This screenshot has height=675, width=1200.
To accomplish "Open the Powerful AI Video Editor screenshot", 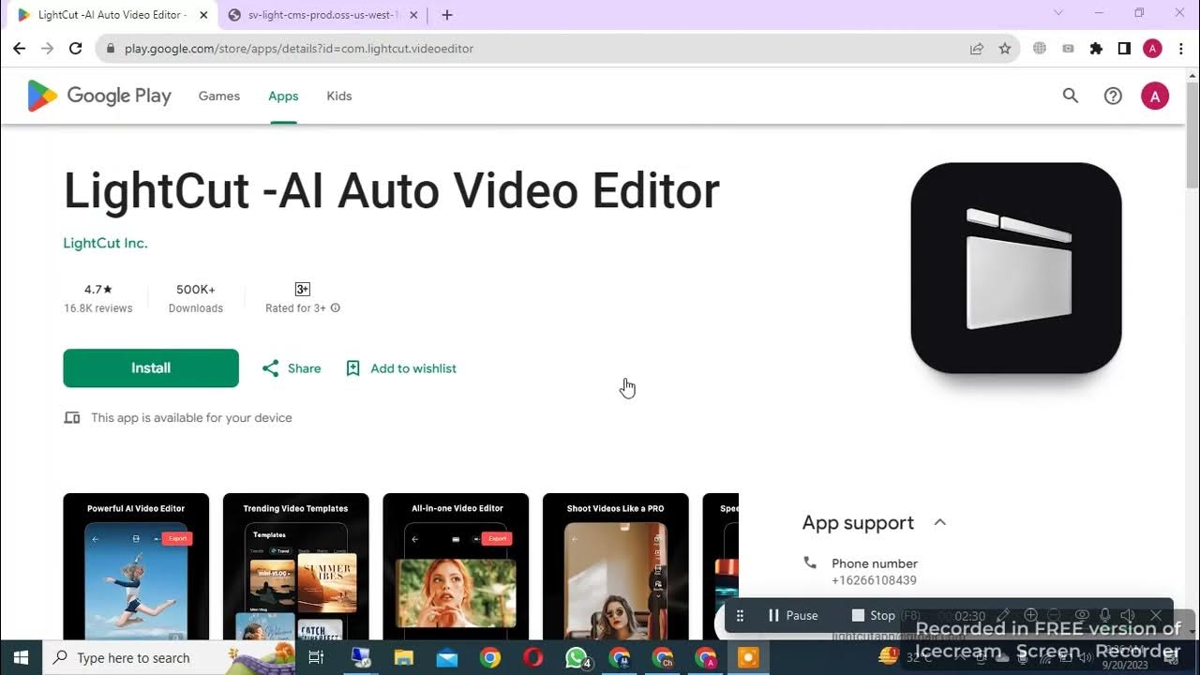I will pyautogui.click(x=136, y=566).
